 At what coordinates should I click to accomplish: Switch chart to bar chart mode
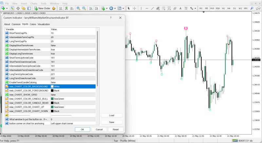pyautogui.click(x=61, y=8)
